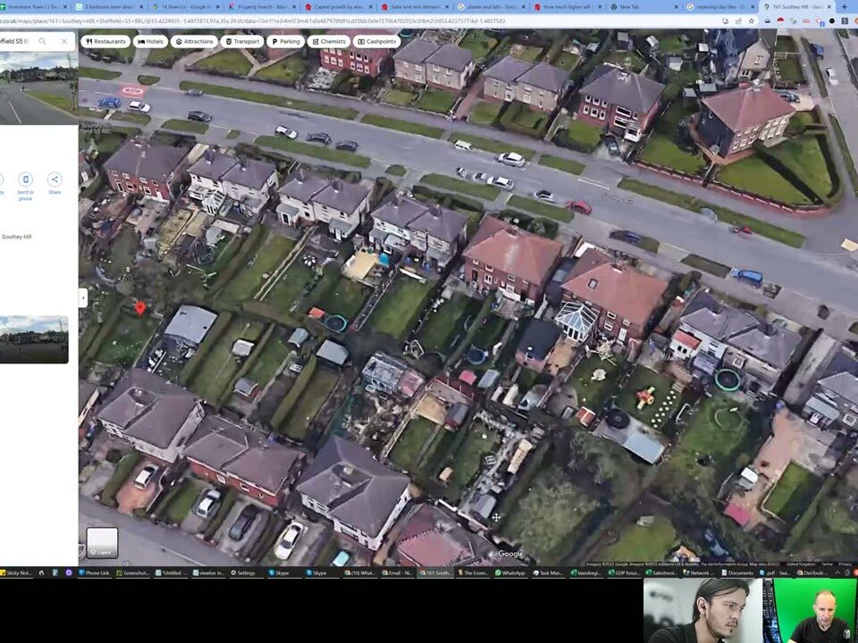Click the red location pin on map

pyautogui.click(x=139, y=308)
